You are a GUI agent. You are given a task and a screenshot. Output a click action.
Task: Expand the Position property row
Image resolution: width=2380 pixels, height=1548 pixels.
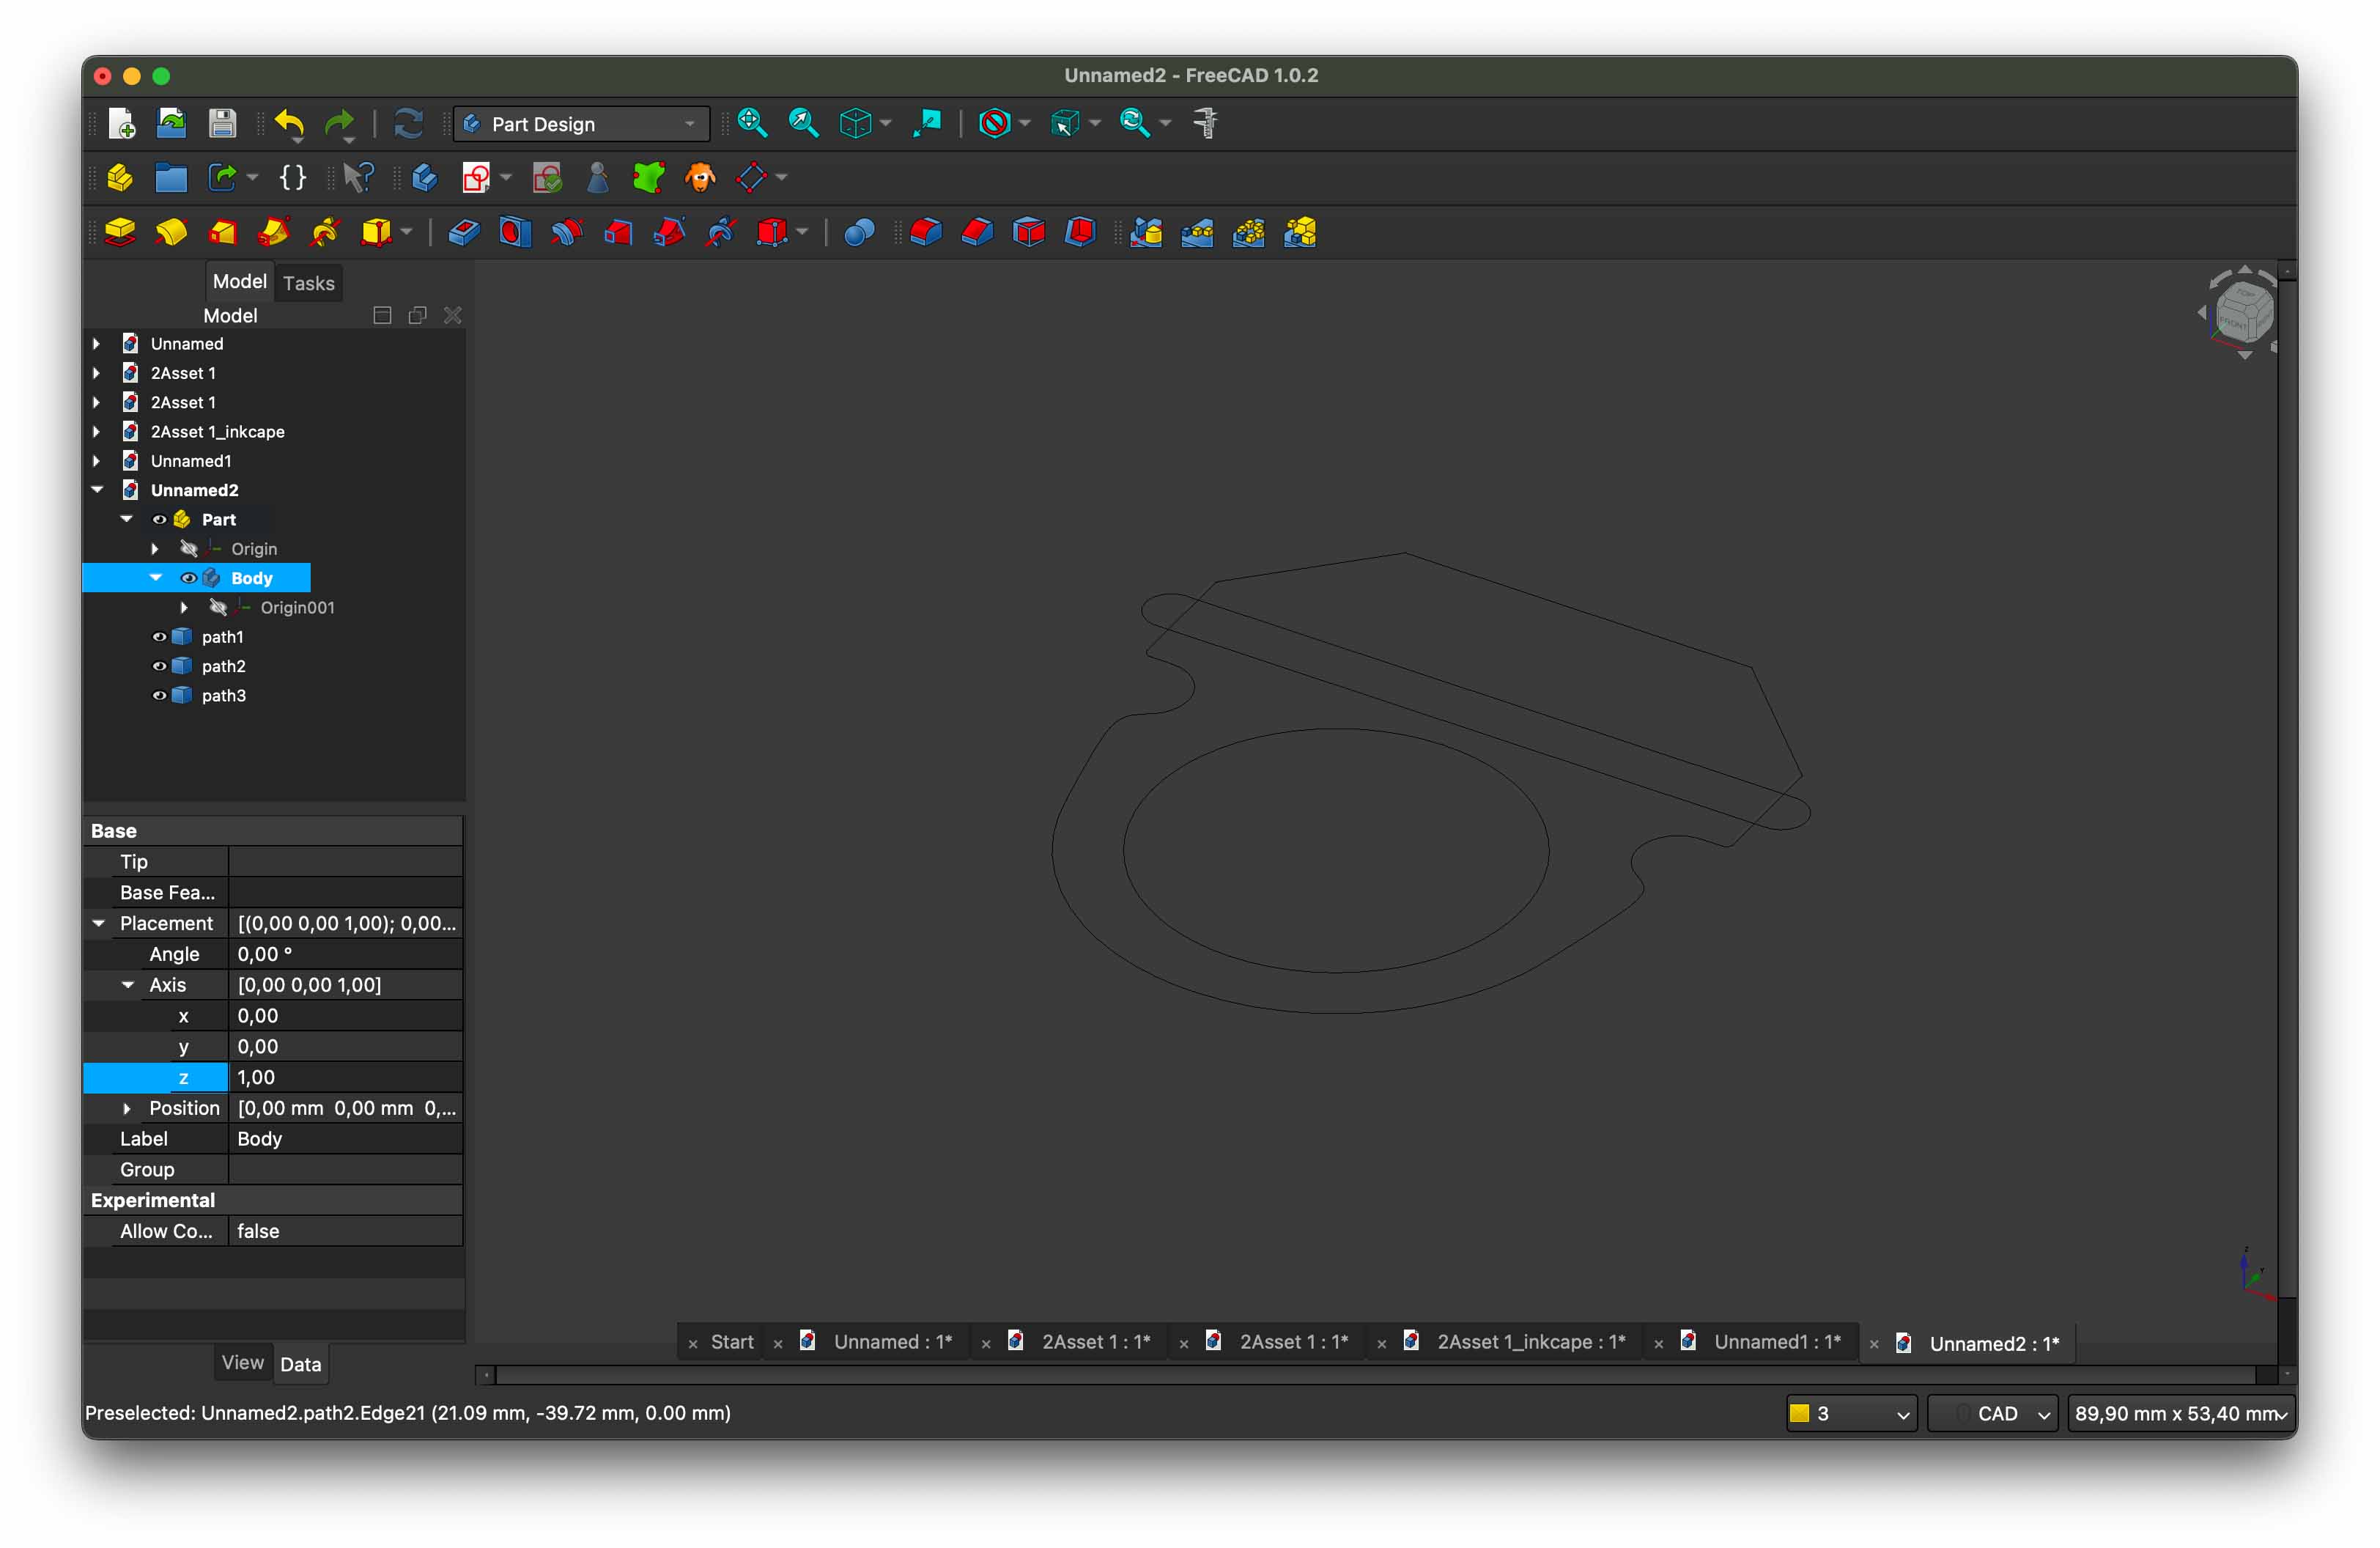tap(127, 1108)
